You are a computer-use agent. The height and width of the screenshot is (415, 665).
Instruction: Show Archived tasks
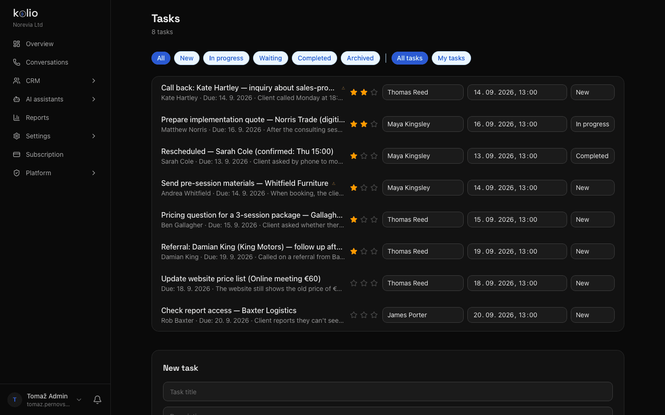coord(360,58)
